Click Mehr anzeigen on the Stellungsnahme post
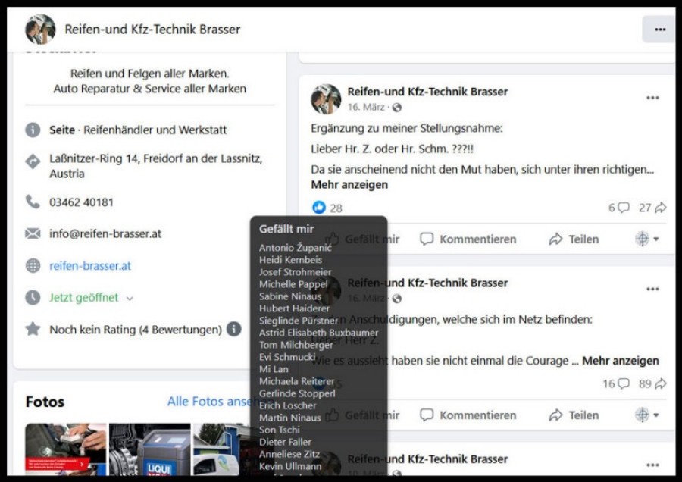Image resolution: width=682 pixels, height=482 pixels. point(339,184)
